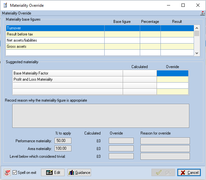Click the Area materiality percentage field

(63, 148)
